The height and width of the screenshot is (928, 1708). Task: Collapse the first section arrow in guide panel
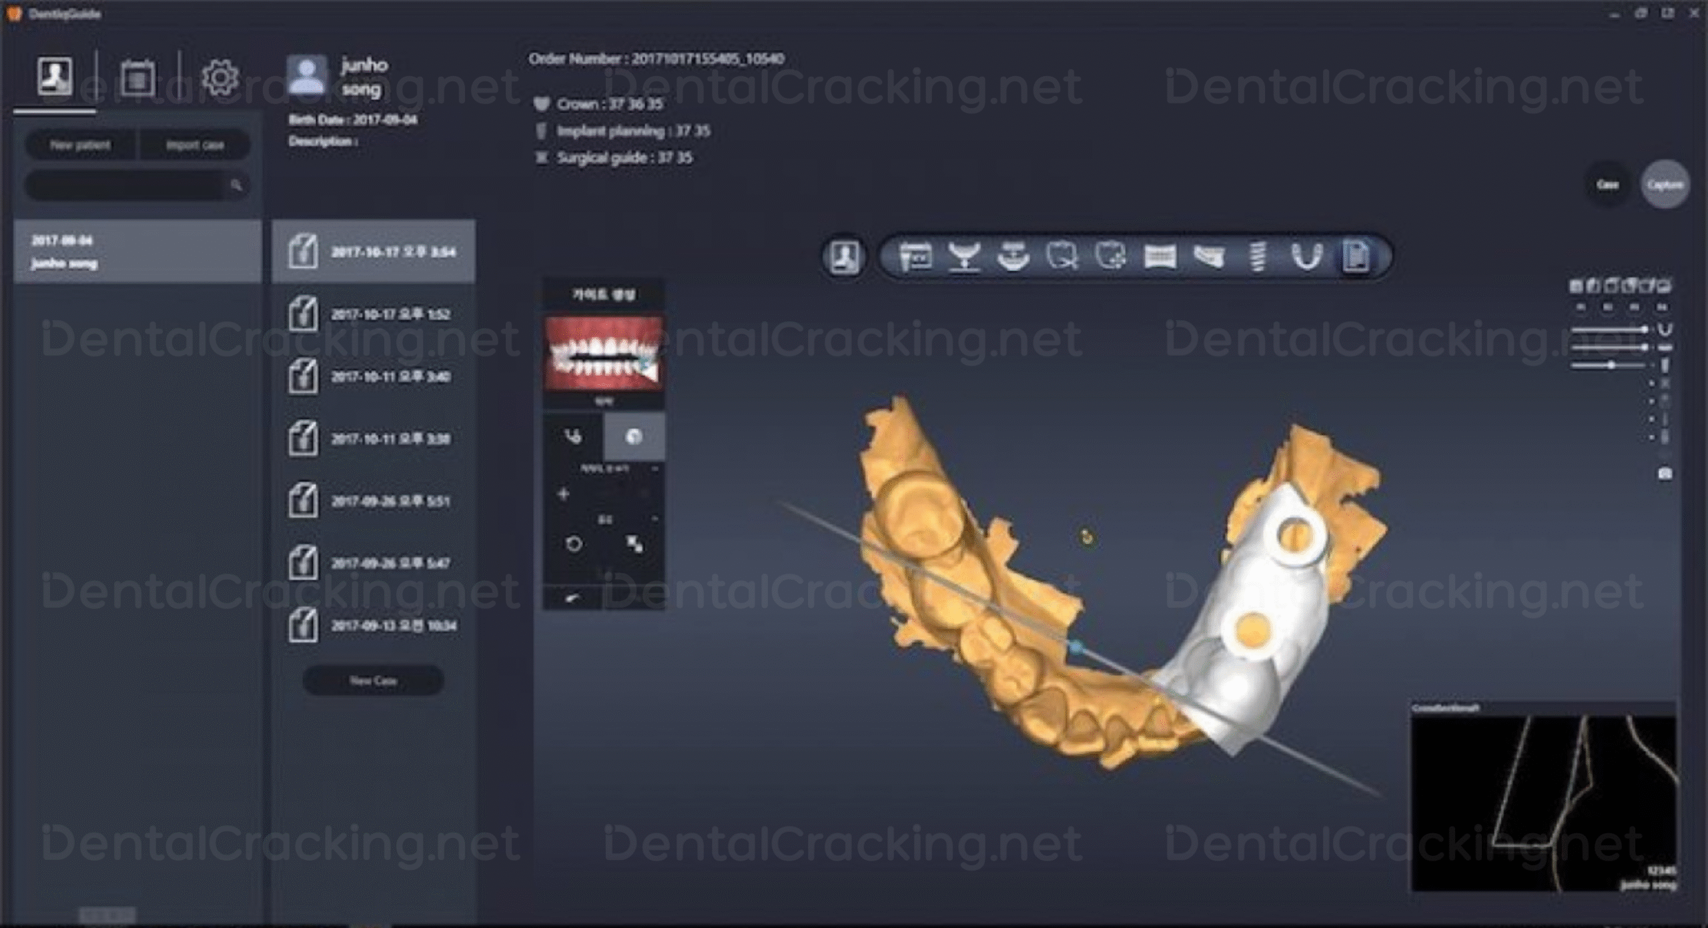(655, 470)
